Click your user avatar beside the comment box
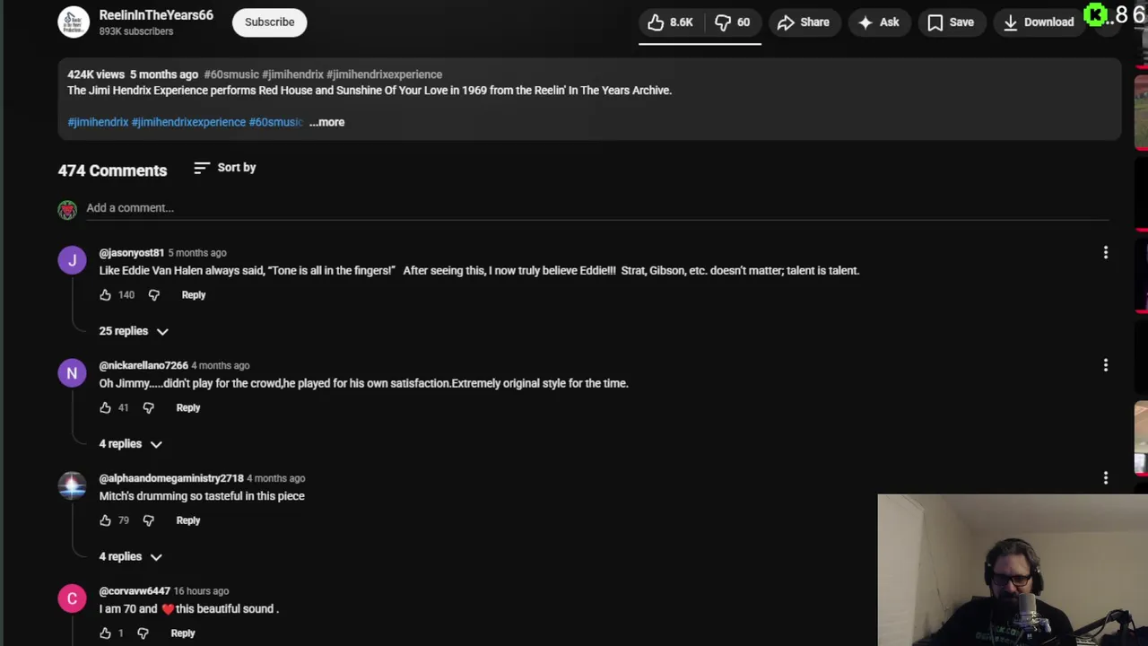Viewport: 1148px width, 646px height. point(67,210)
